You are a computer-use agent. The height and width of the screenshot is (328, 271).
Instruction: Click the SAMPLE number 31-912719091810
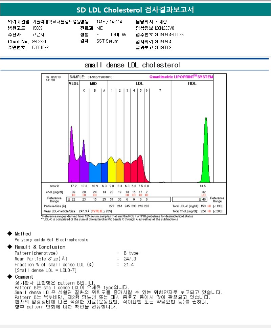pyautogui.click(x=100, y=77)
